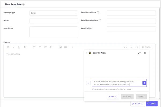Click the Description text area
Screen dimensions: 161x107
(54, 32)
